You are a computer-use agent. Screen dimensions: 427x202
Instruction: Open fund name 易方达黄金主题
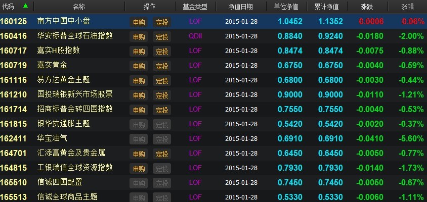(x=63, y=80)
